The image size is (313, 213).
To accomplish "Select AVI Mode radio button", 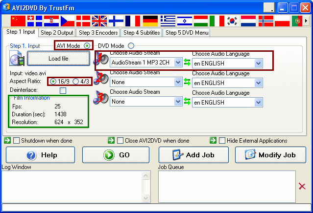I will click(x=87, y=46).
